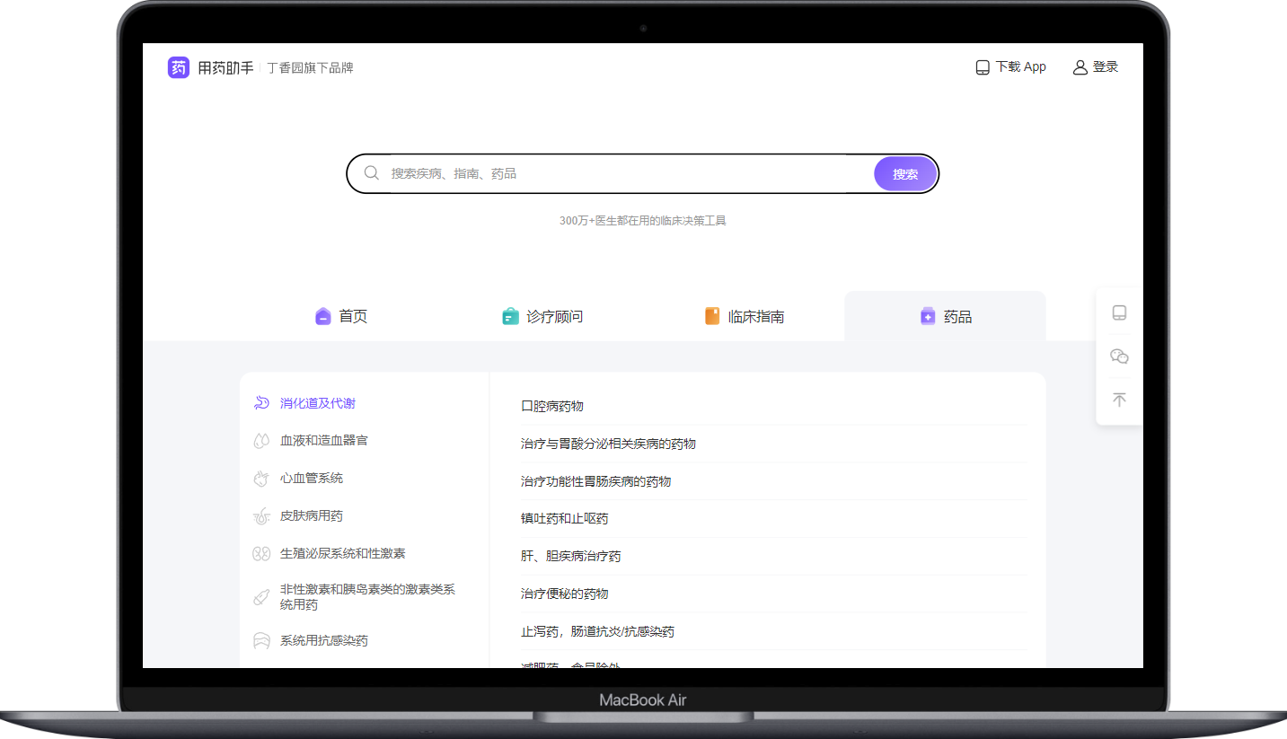Screen dimensions: 1287x739
Task: Switch to the 诊疗顾问 tab
Action: click(542, 316)
